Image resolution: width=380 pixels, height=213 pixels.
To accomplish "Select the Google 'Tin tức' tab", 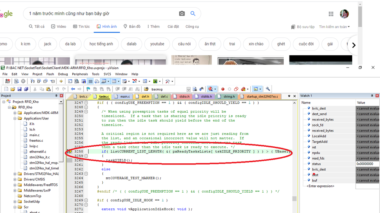I will point(81,27).
